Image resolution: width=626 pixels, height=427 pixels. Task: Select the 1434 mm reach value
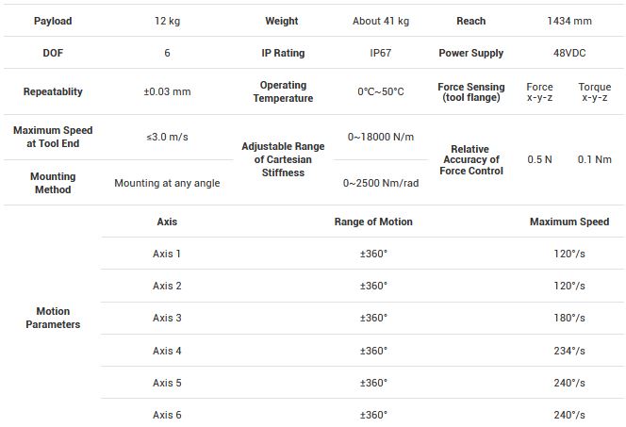[x=569, y=21]
